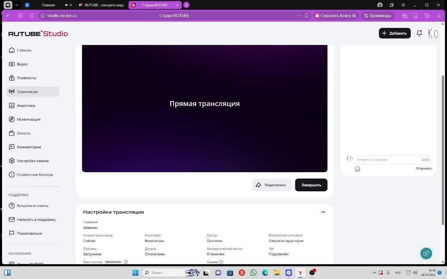Open a new browser tab
The width and height of the screenshot is (447, 279).
tap(186, 5)
